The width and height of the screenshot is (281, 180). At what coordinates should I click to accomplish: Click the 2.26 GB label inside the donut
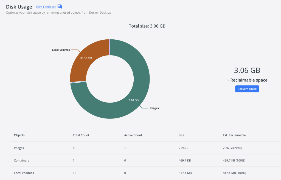[133, 100]
